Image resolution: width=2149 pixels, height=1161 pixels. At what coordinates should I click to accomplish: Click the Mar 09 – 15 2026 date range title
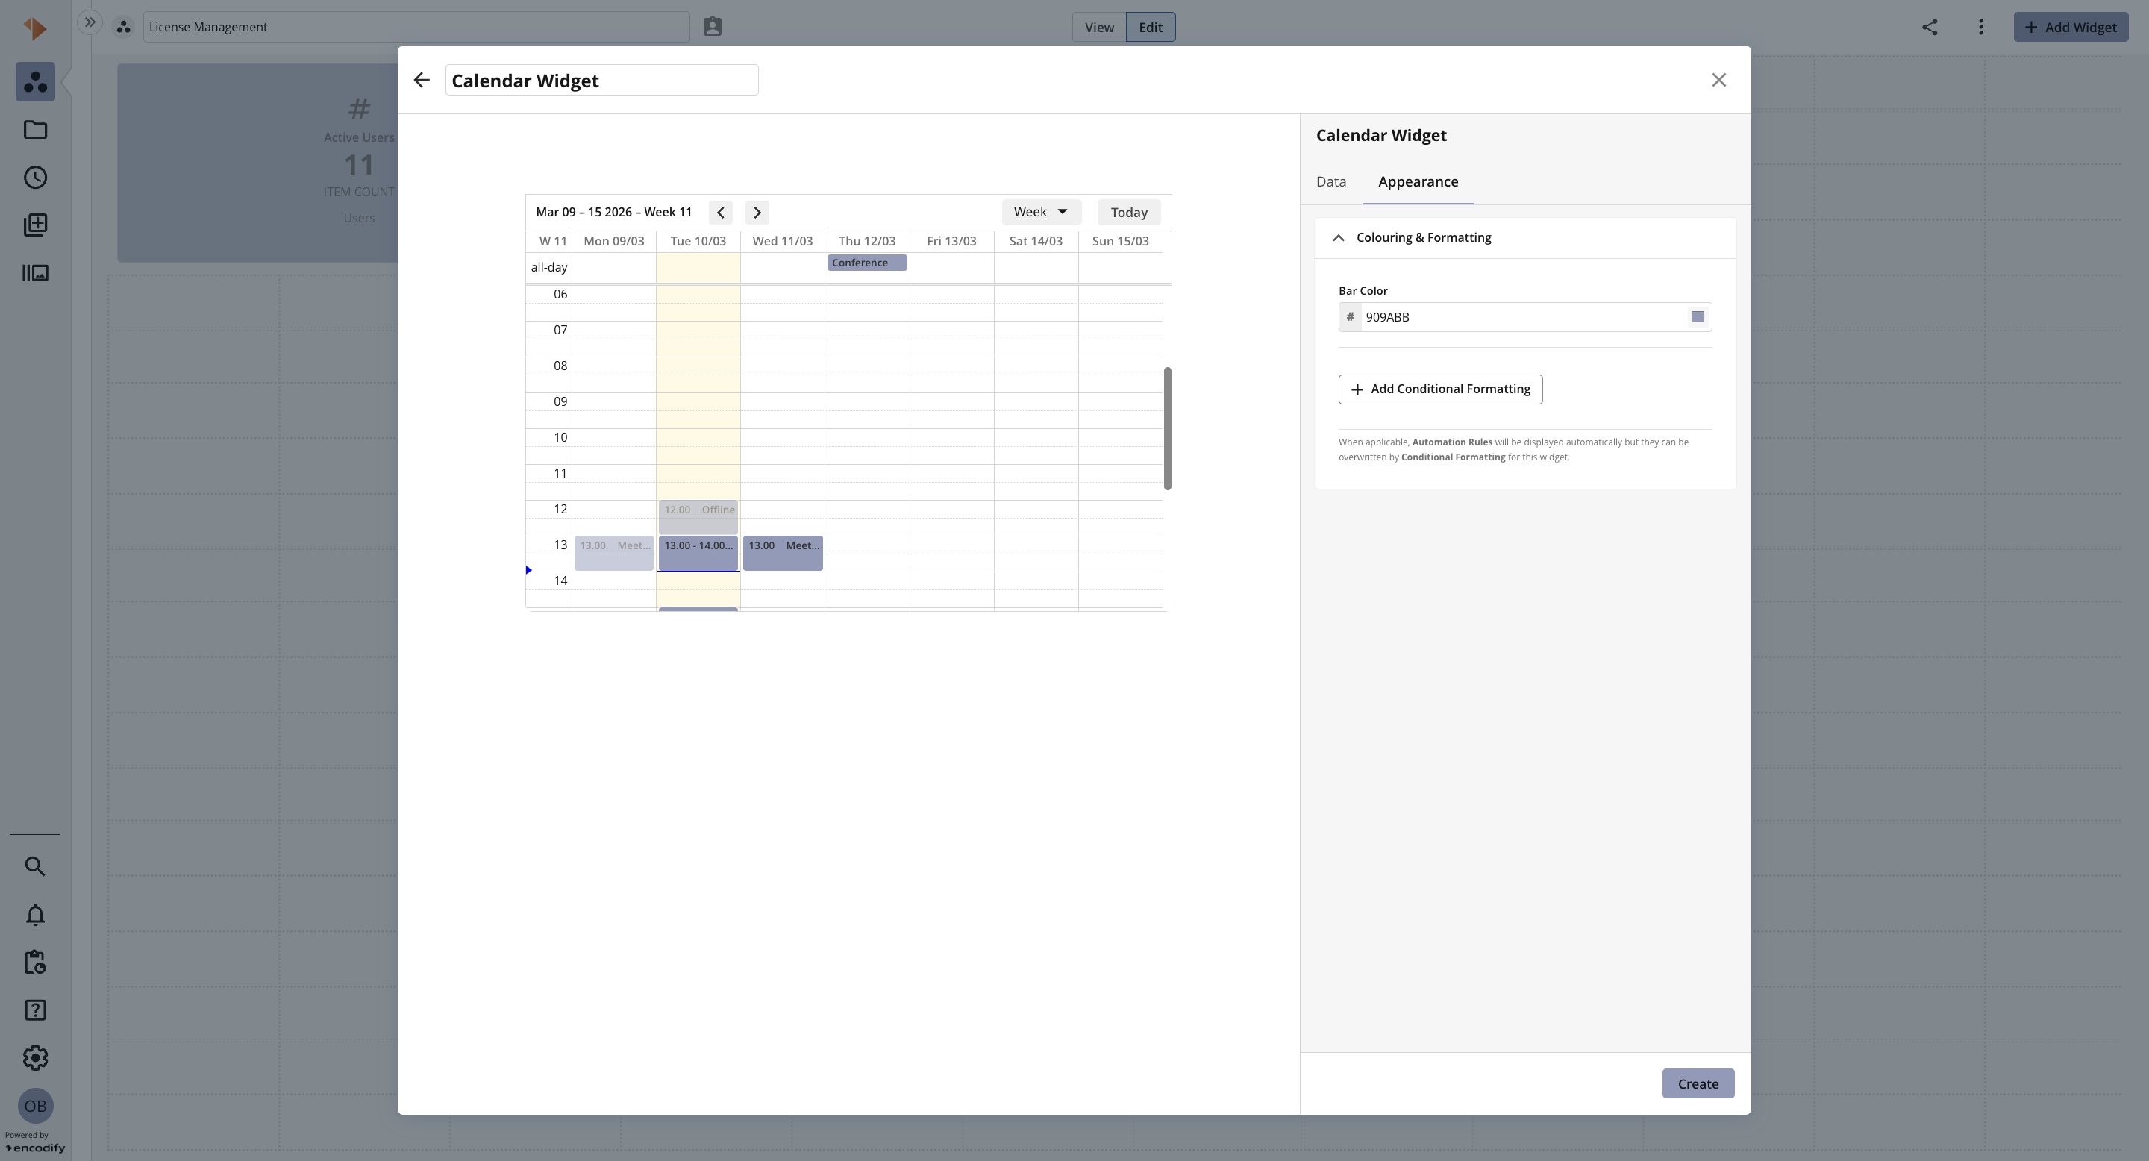[x=614, y=212]
